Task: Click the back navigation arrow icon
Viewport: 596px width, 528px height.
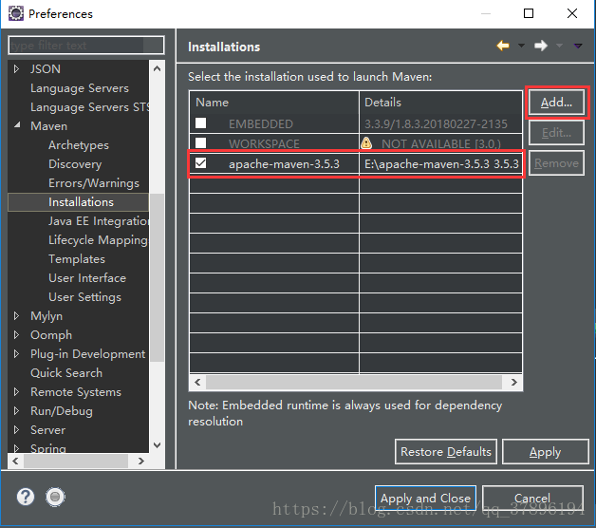Action: pos(503,46)
